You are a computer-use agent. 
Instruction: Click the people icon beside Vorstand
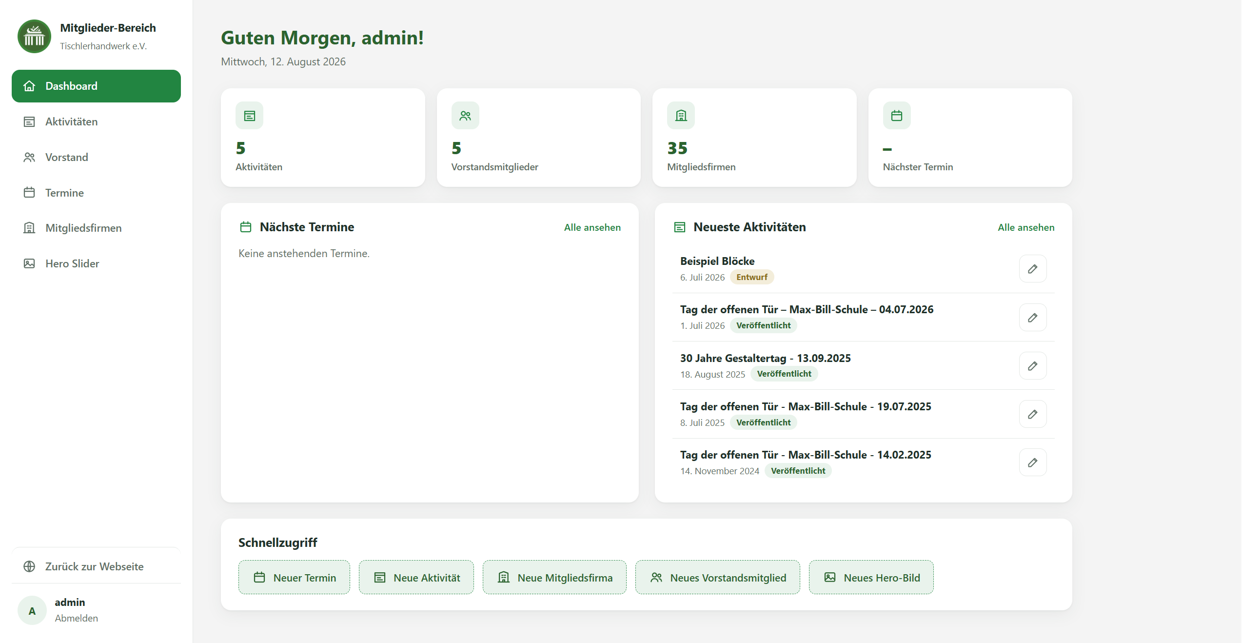coord(29,158)
